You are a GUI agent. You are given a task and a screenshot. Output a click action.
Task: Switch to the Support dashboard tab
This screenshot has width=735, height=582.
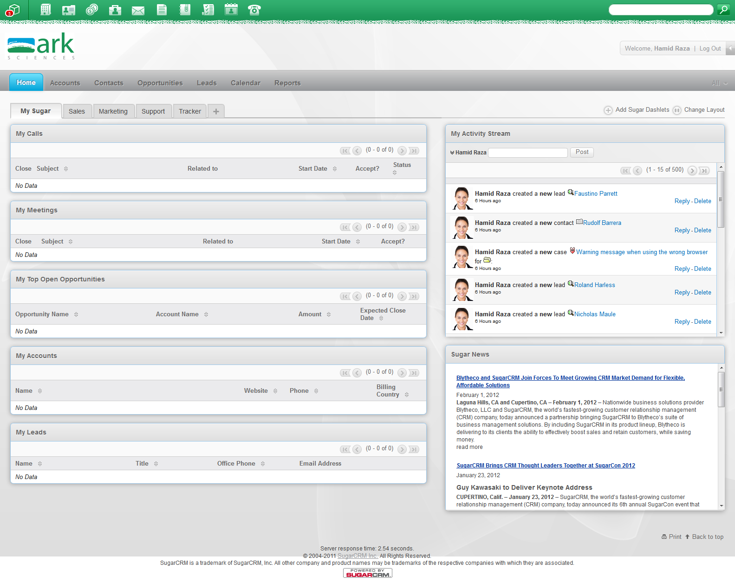pos(153,111)
